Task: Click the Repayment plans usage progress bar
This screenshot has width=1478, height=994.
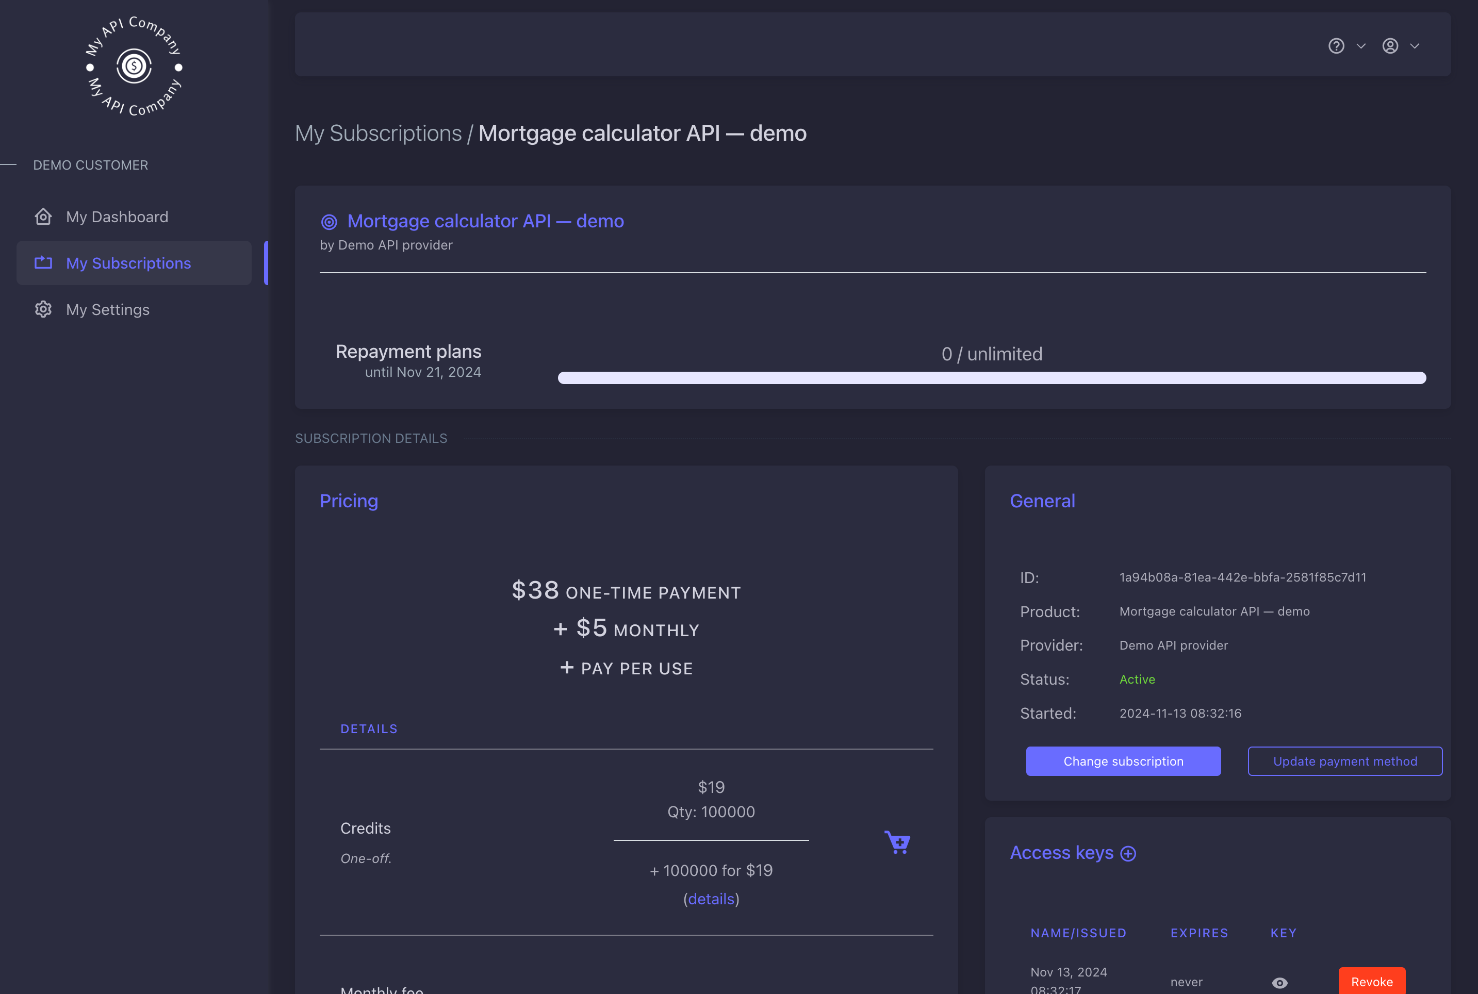Action: (x=992, y=378)
